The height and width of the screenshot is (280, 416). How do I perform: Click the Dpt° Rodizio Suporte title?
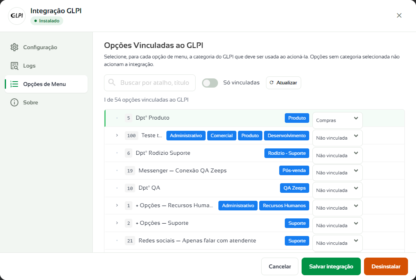(x=163, y=153)
